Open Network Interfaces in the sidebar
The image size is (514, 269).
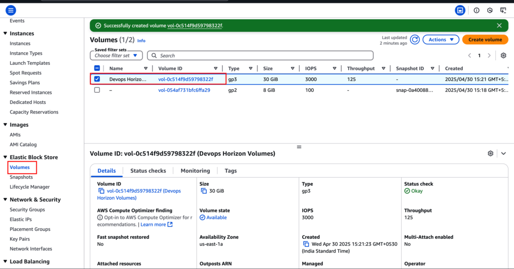[x=31, y=249]
